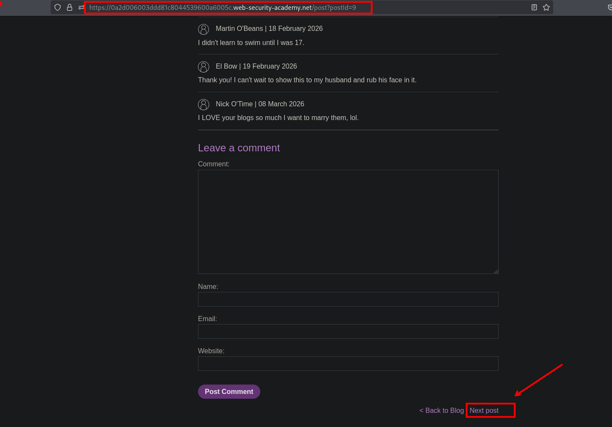Open site permissions icon beside the padlock
The width and height of the screenshot is (612, 427).
click(81, 7)
